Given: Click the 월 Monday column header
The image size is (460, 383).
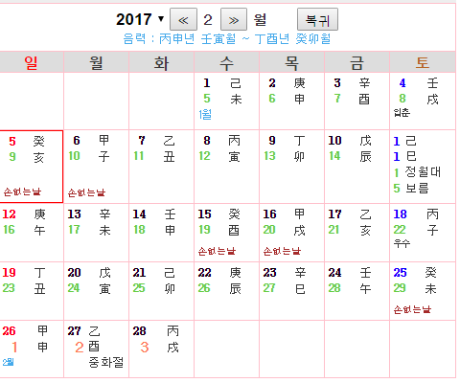Looking at the screenshot, I should [x=96, y=62].
